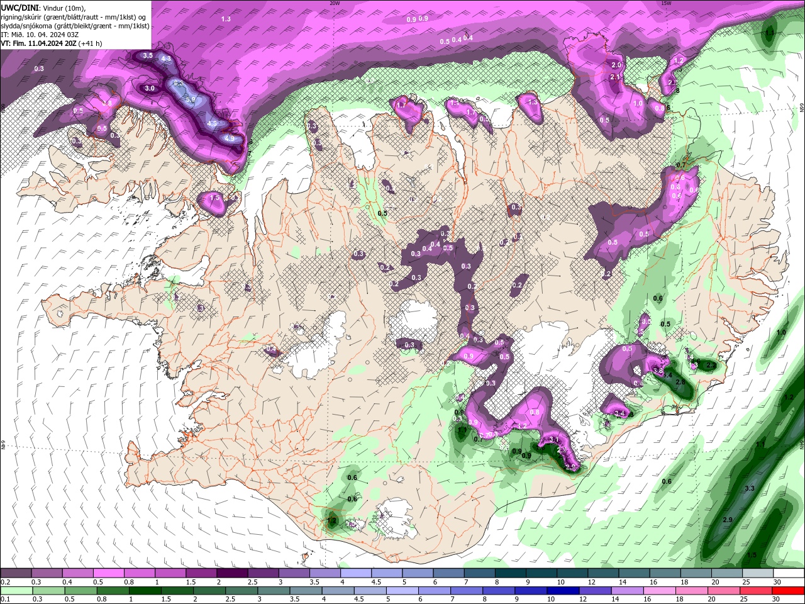Click the darkest purple legend swatch labeled 2
The width and height of the screenshot is (805, 604).
coord(232,573)
